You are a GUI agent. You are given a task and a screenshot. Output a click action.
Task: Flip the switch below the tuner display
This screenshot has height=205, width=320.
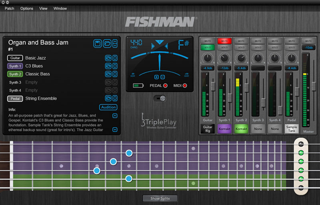160,98
